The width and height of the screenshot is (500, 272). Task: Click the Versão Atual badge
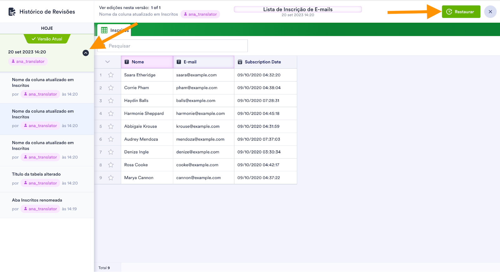click(47, 39)
